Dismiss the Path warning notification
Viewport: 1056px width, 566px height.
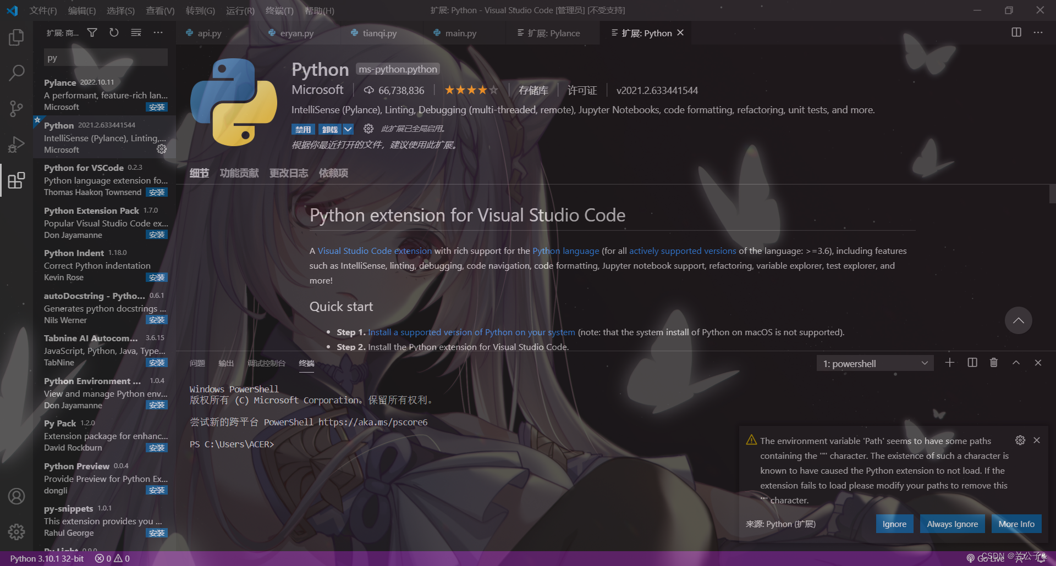pos(1037,440)
